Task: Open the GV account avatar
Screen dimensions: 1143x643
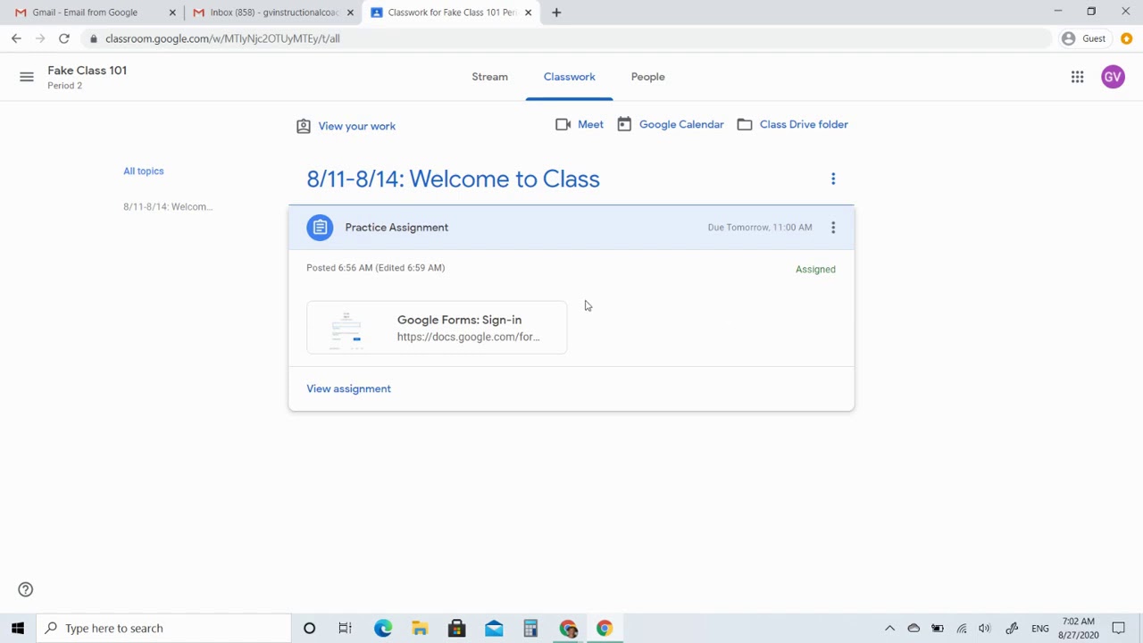Action: click(1113, 77)
